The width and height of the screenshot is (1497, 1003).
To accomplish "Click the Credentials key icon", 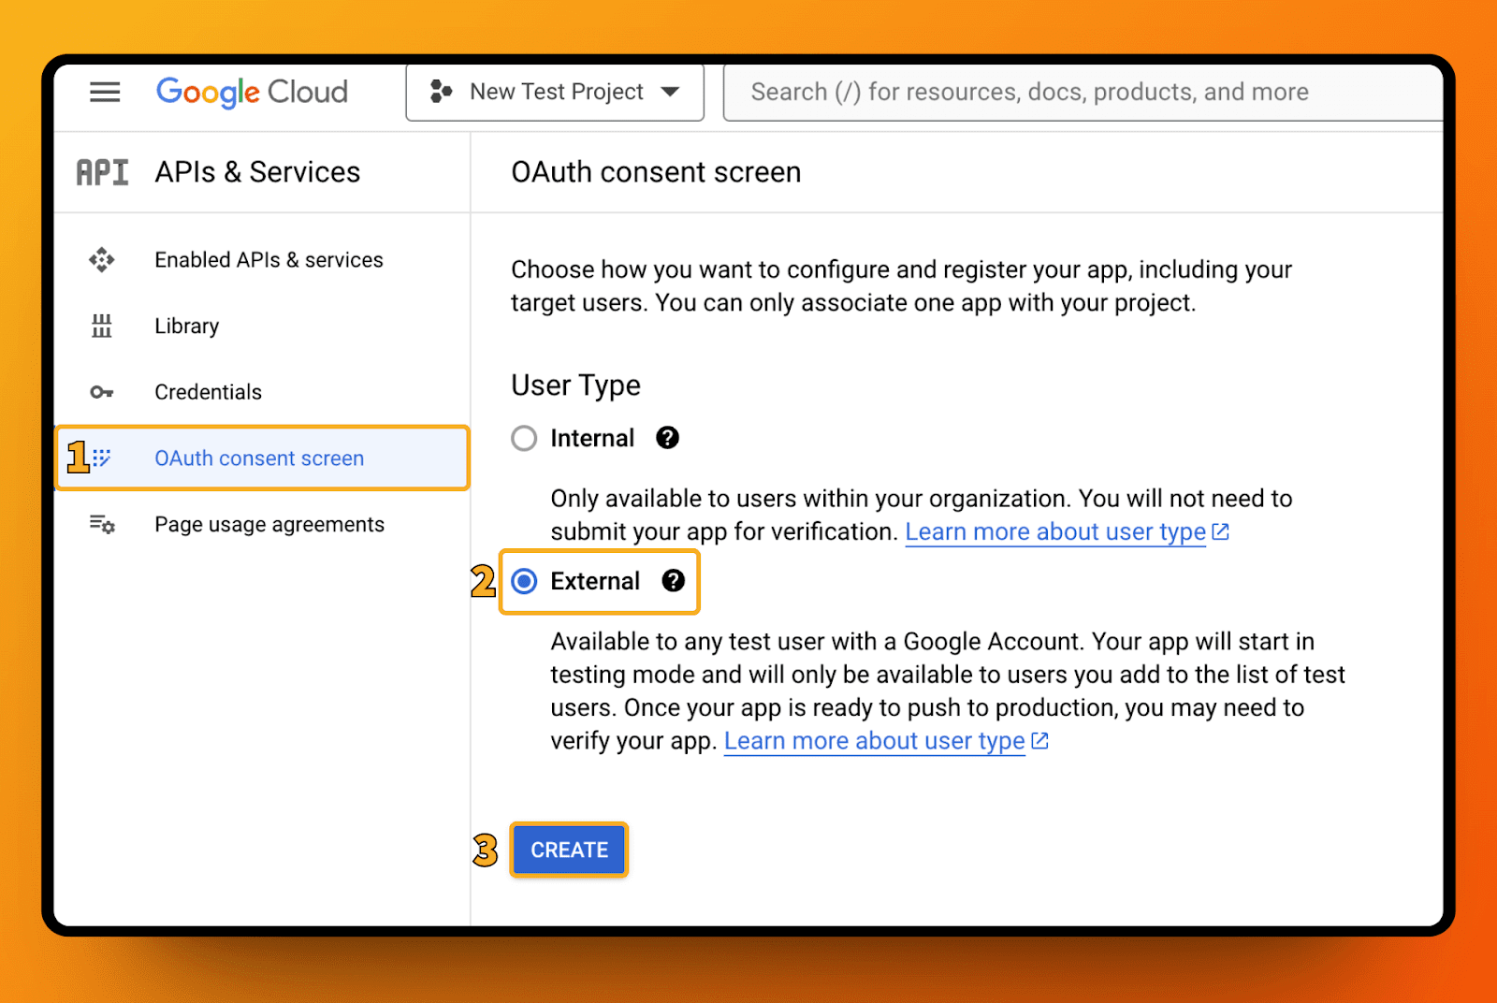I will tap(102, 392).
